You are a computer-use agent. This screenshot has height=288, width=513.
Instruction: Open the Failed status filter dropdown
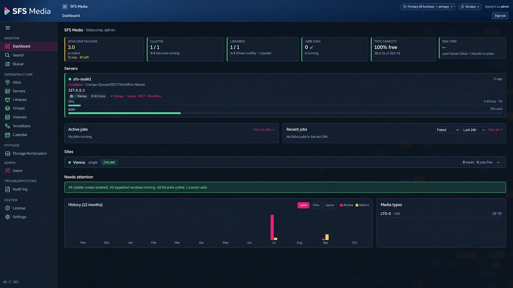(x=447, y=130)
